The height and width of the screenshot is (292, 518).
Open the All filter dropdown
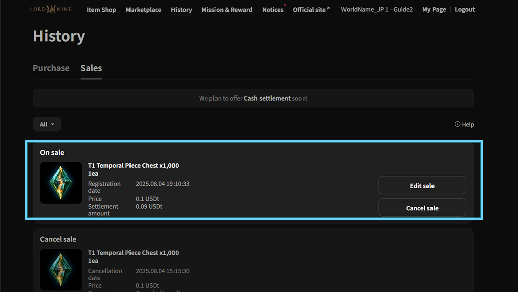47,124
